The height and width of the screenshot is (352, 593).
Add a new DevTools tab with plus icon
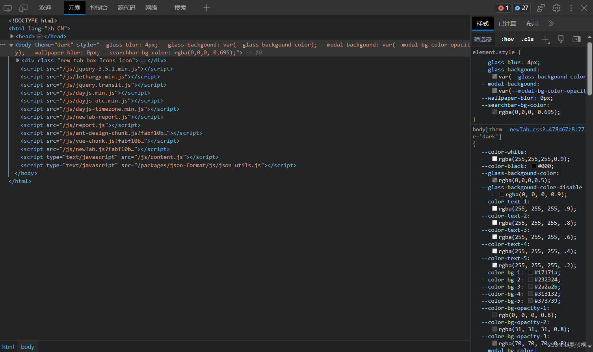206,8
